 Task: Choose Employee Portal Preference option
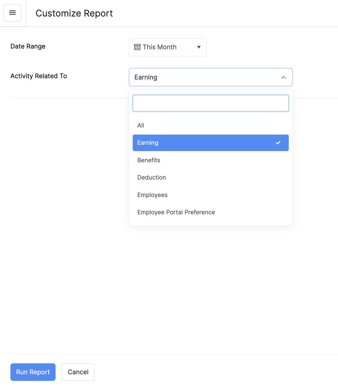click(x=176, y=212)
